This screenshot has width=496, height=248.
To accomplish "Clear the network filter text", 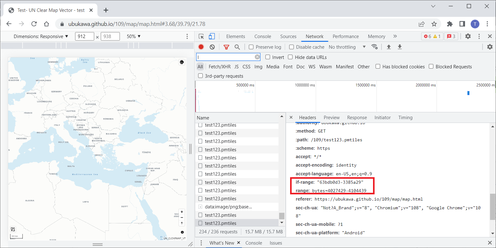I will (x=257, y=57).
